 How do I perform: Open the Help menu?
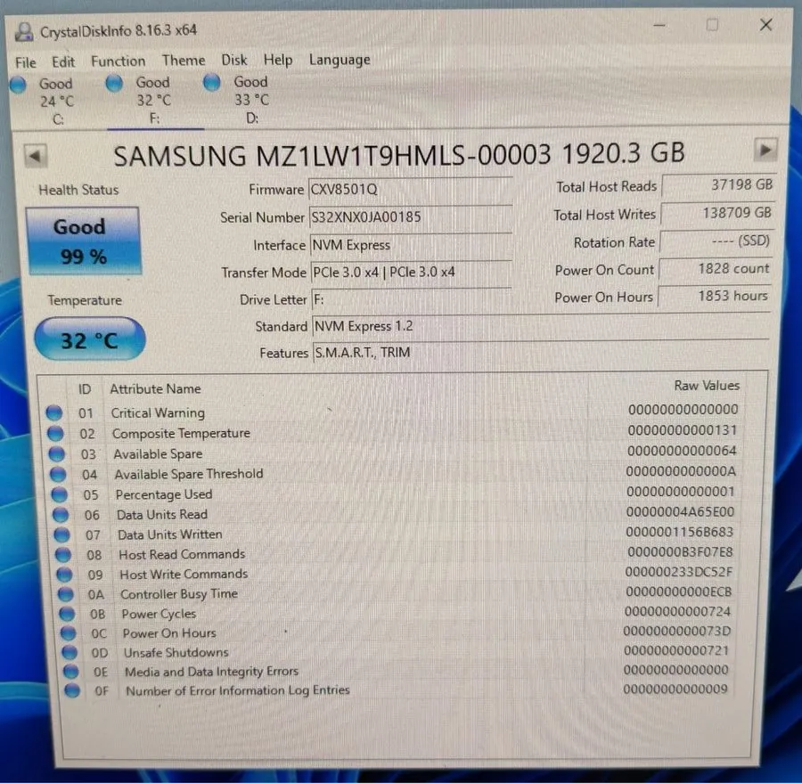click(278, 60)
